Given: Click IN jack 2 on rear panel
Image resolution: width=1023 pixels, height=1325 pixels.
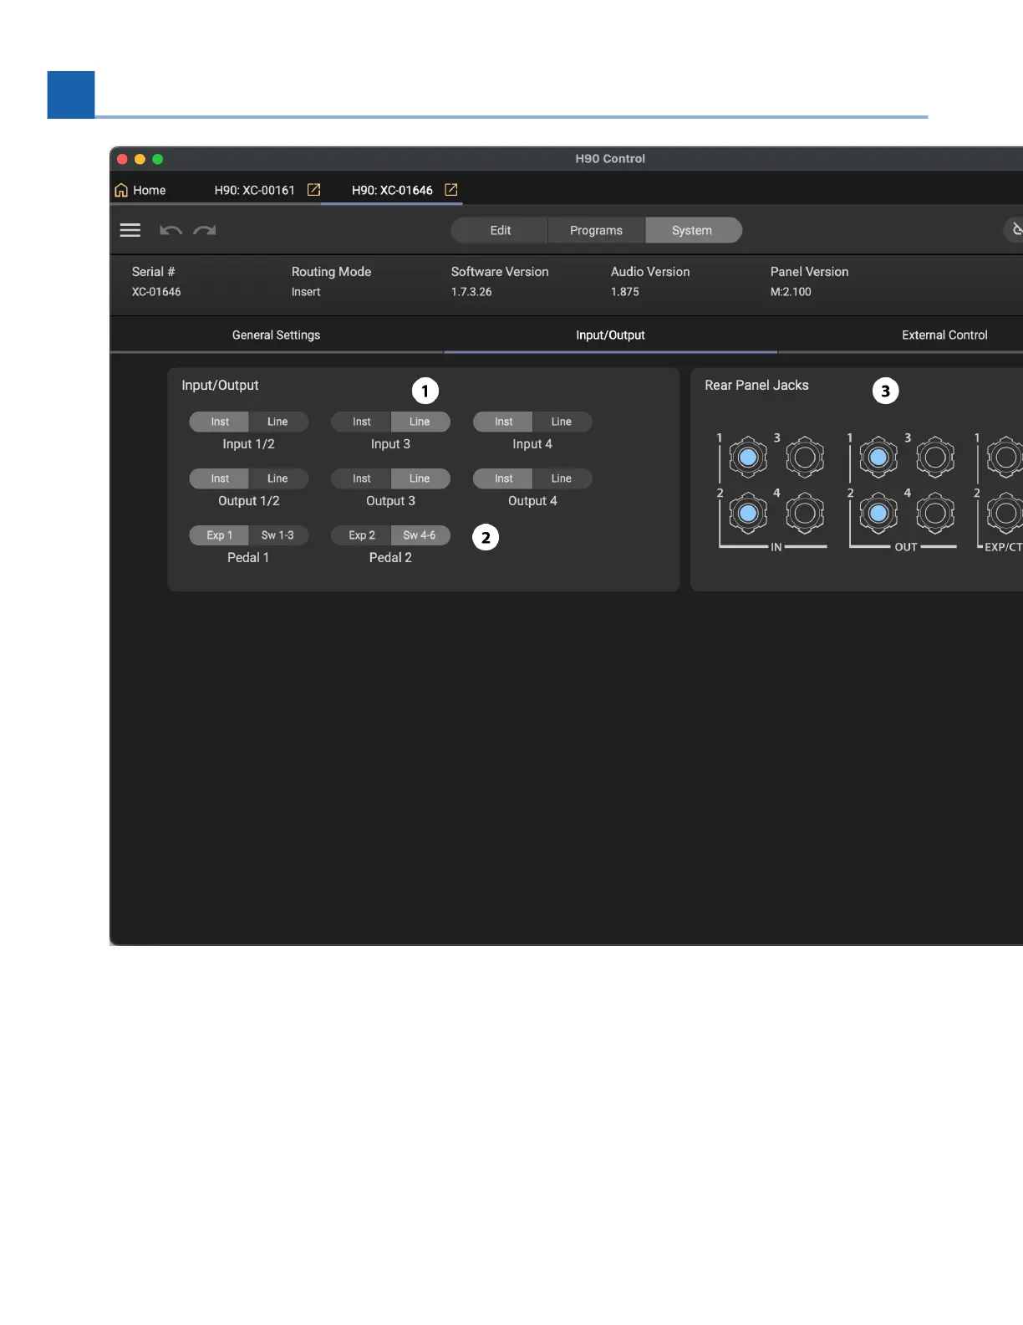Looking at the screenshot, I should point(748,514).
